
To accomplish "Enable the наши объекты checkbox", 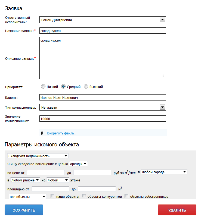I will 53,196.
